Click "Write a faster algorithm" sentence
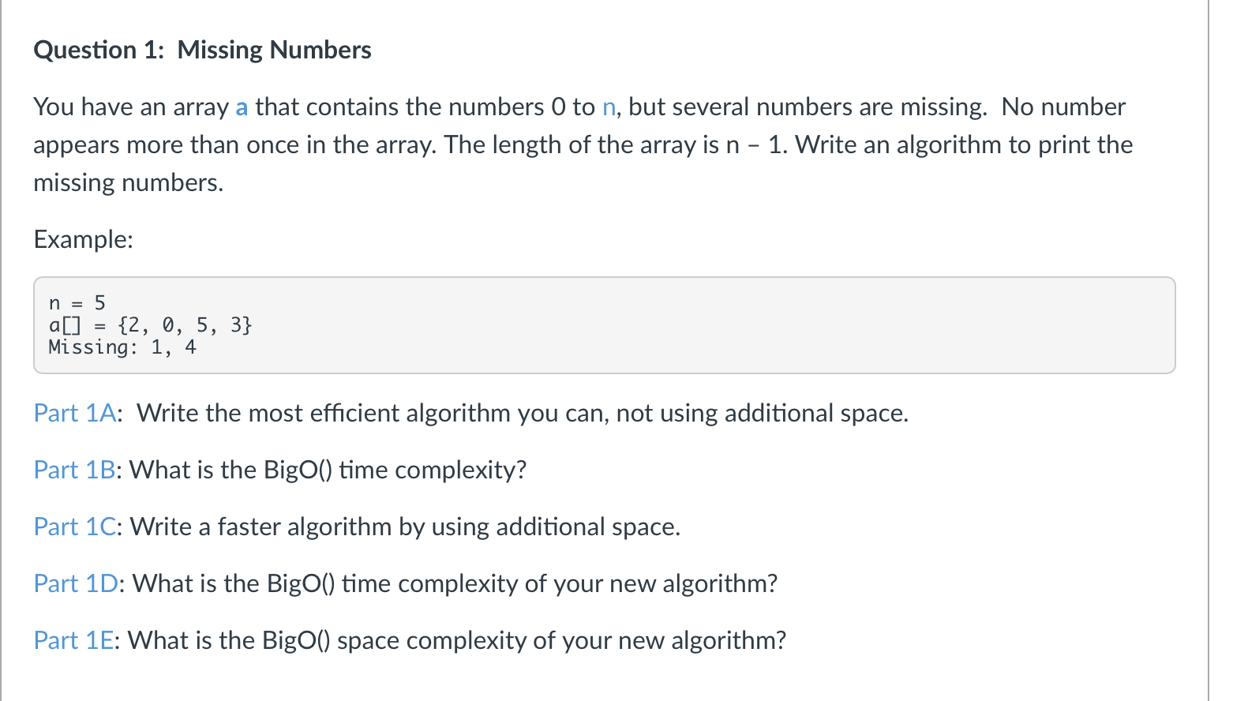Screen dimensions: 1233x701 pyautogui.click(x=260, y=527)
